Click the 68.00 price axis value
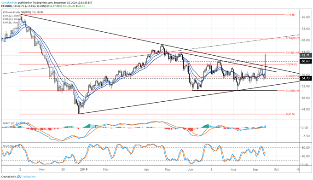This screenshot has height=180, width=313. point(306,41)
